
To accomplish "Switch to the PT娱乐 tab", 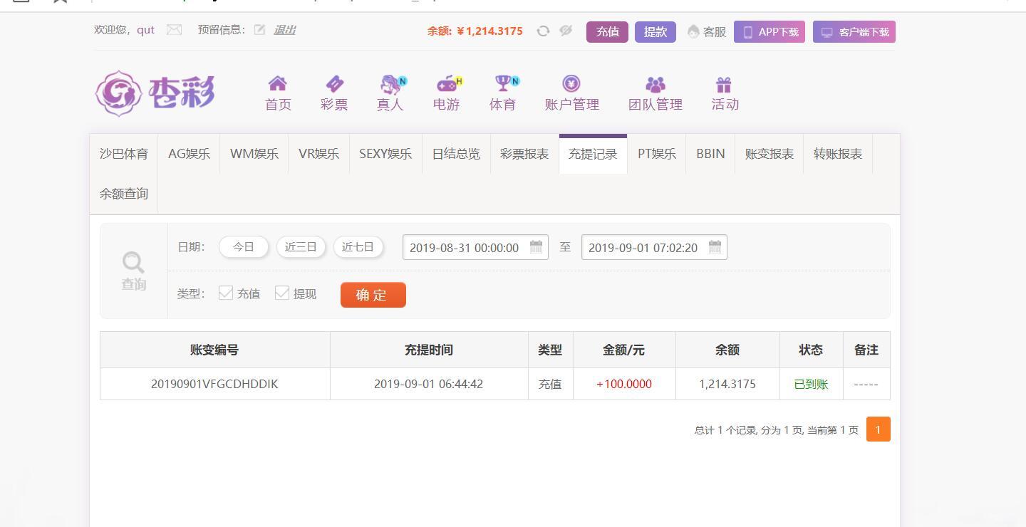I will [x=657, y=154].
